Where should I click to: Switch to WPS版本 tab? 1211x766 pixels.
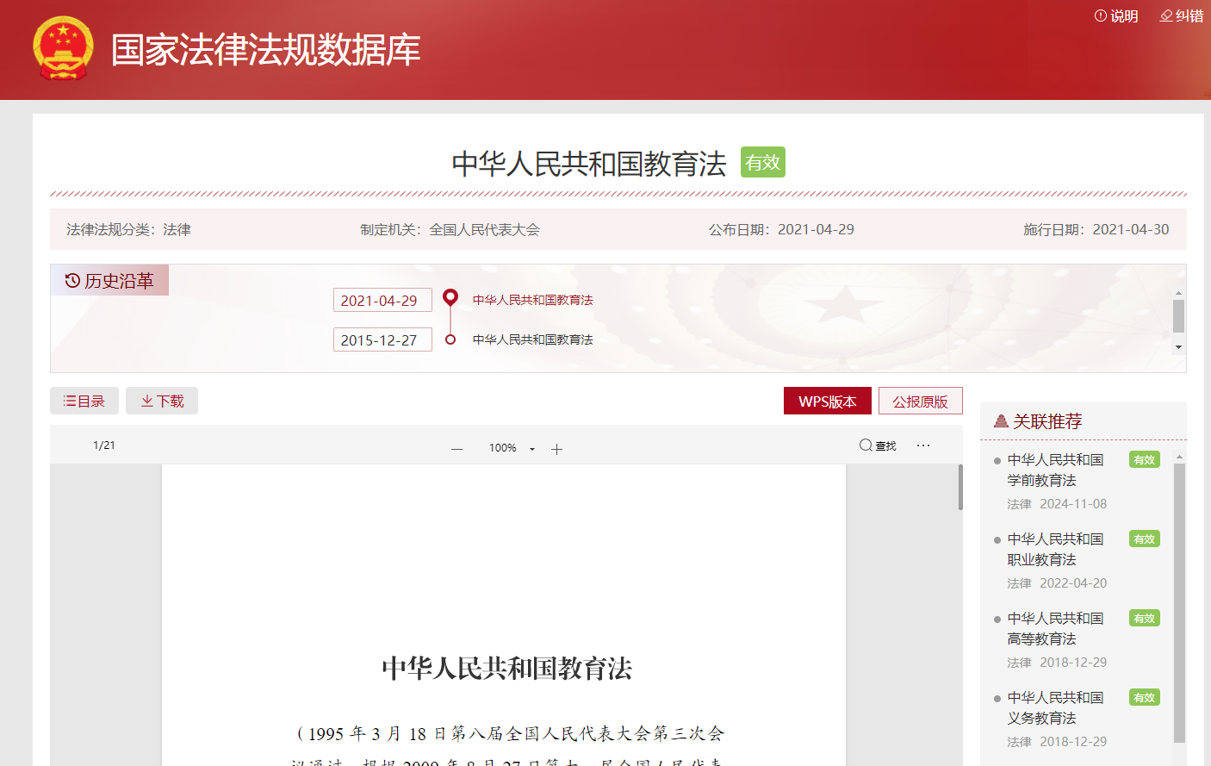click(827, 402)
